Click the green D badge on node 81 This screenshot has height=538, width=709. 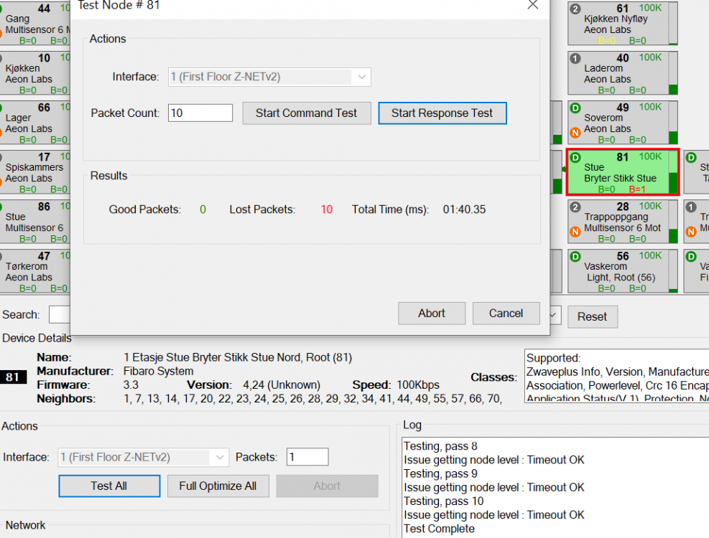(x=575, y=157)
